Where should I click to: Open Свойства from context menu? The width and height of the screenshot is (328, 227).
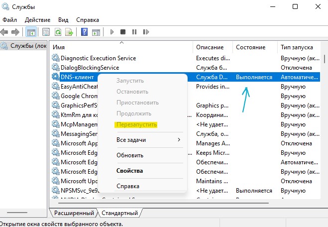click(129, 171)
